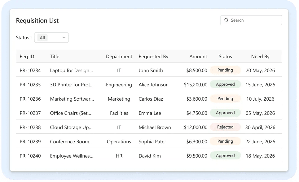Select requisition PR-10236
Image resolution: width=299 pixels, height=182 pixels.
click(x=30, y=99)
